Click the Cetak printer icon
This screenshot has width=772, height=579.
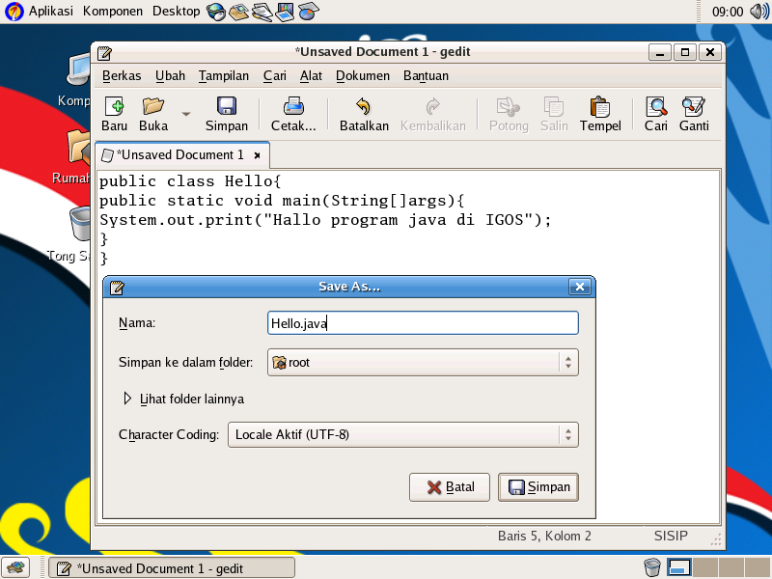(293, 106)
